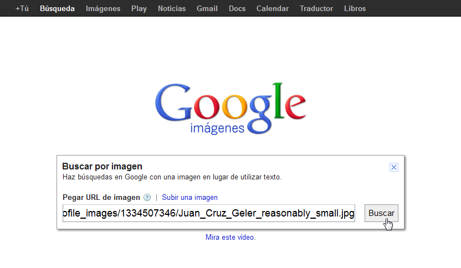The image size is (461, 268).
Task: Open Calendar from the top bar
Action: [x=273, y=8]
